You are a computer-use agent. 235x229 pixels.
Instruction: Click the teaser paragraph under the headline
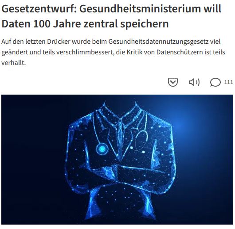click(x=113, y=52)
